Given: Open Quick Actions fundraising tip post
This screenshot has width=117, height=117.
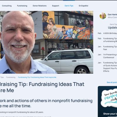Looking at the screenshot, I should pyautogui.click(x=110, y=67).
